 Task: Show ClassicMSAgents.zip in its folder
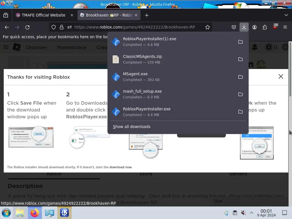click(x=240, y=59)
